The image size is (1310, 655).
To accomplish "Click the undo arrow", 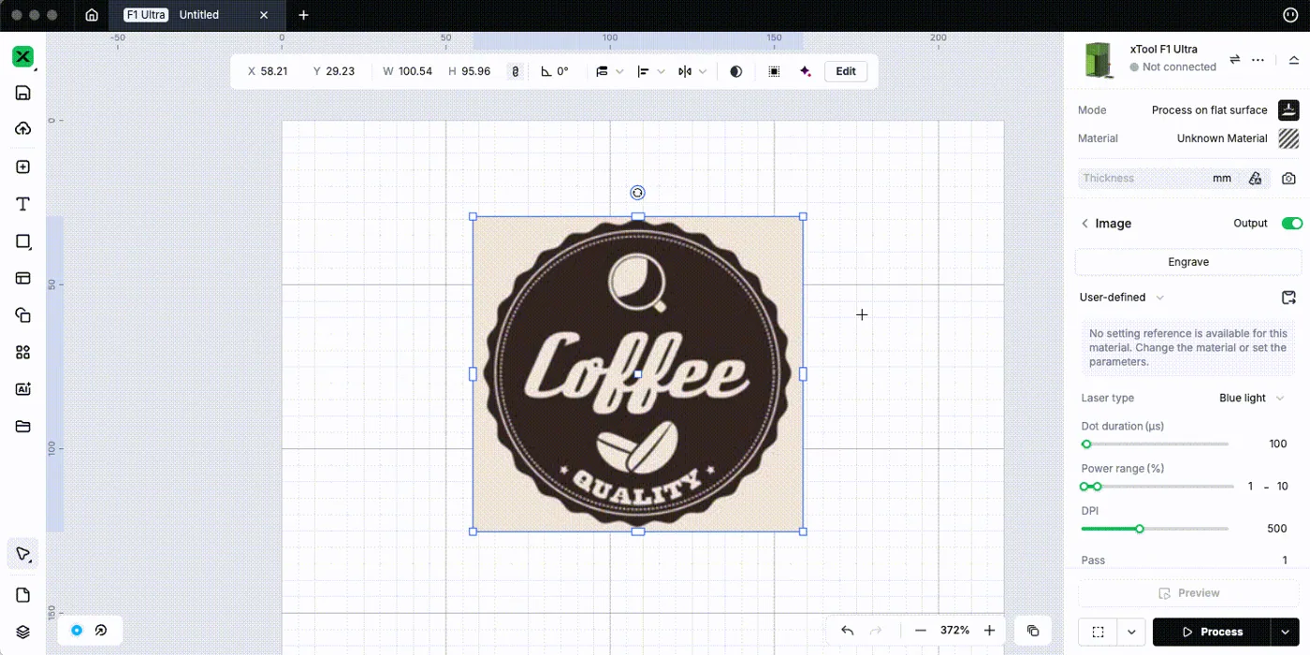I will 848,631.
